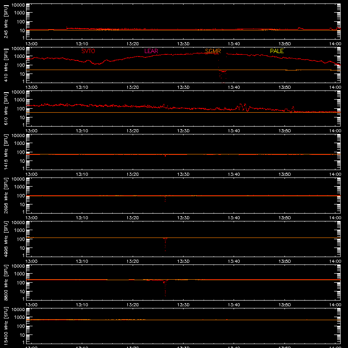
Task: Click the PALE station label
Action: (277, 51)
